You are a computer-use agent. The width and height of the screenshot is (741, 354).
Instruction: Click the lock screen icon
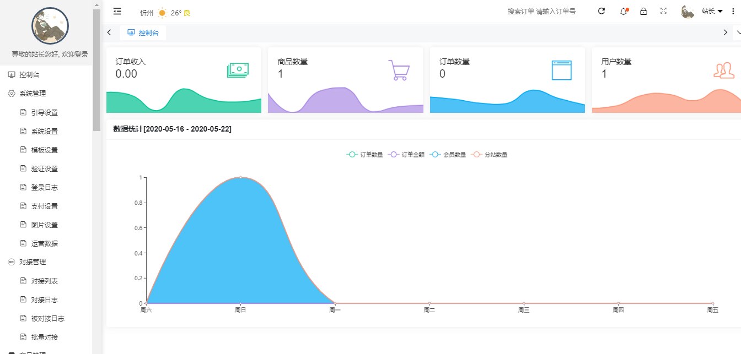643,11
